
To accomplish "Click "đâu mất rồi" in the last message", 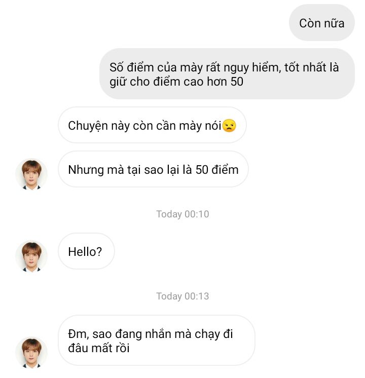I will [99, 348].
